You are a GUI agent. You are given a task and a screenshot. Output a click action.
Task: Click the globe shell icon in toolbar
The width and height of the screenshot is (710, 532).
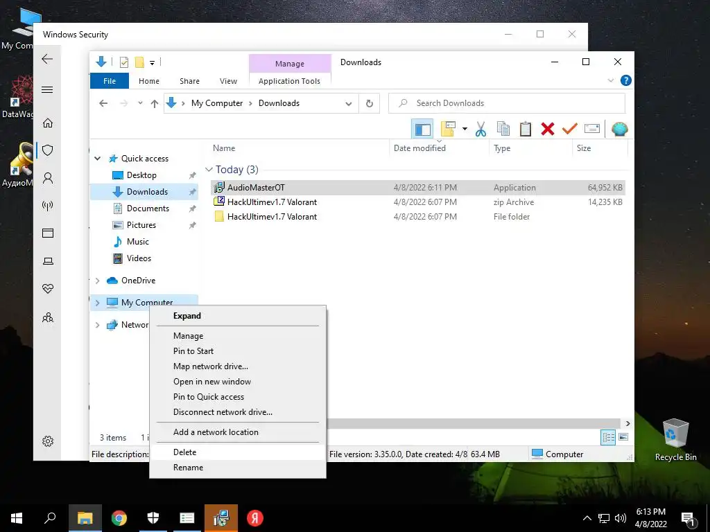pos(619,130)
